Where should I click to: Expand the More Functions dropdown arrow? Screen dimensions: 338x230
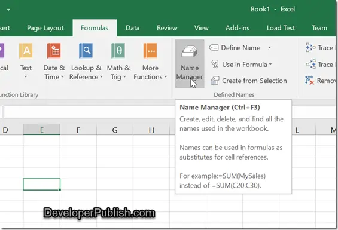(166, 77)
